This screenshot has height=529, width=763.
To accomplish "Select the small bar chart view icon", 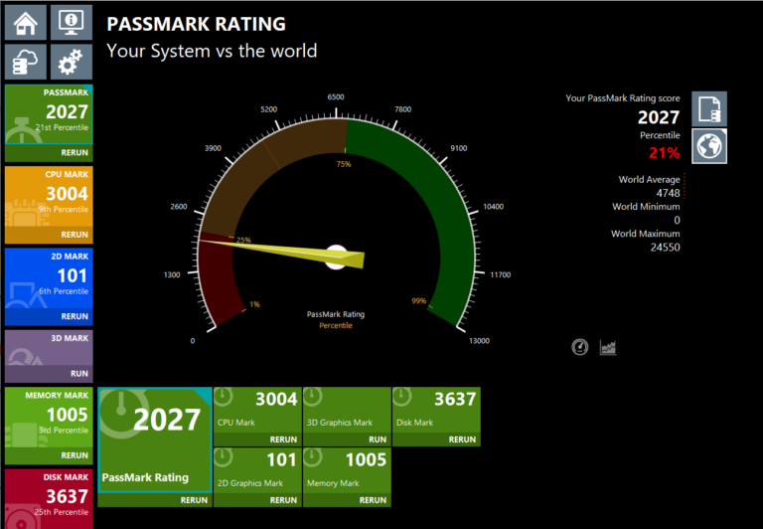I will [x=608, y=347].
